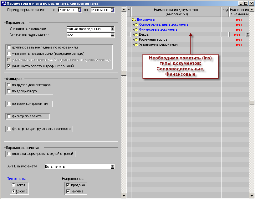Viewport: 255px width, 199px height.
Task: Click нет value in Розничная торговля row
Action: (x=239, y=40)
